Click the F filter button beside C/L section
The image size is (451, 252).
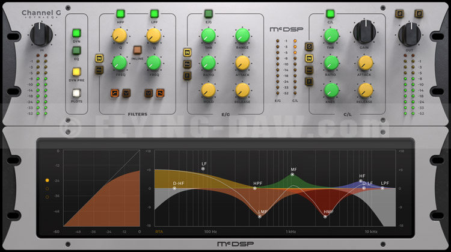[x=309, y=82]
